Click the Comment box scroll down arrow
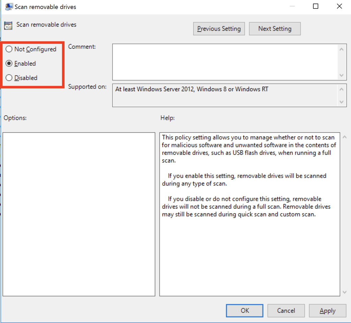The height and width of the screenshot is (323, 351). point(341,75)
